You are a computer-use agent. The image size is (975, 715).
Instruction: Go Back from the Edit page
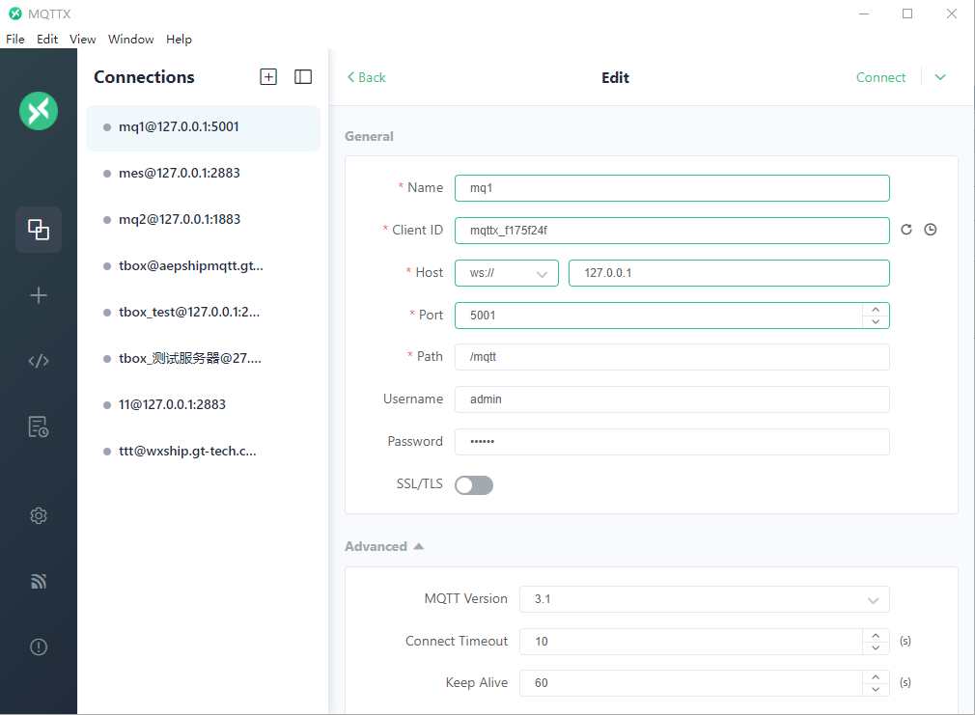(x=366, y=77)
